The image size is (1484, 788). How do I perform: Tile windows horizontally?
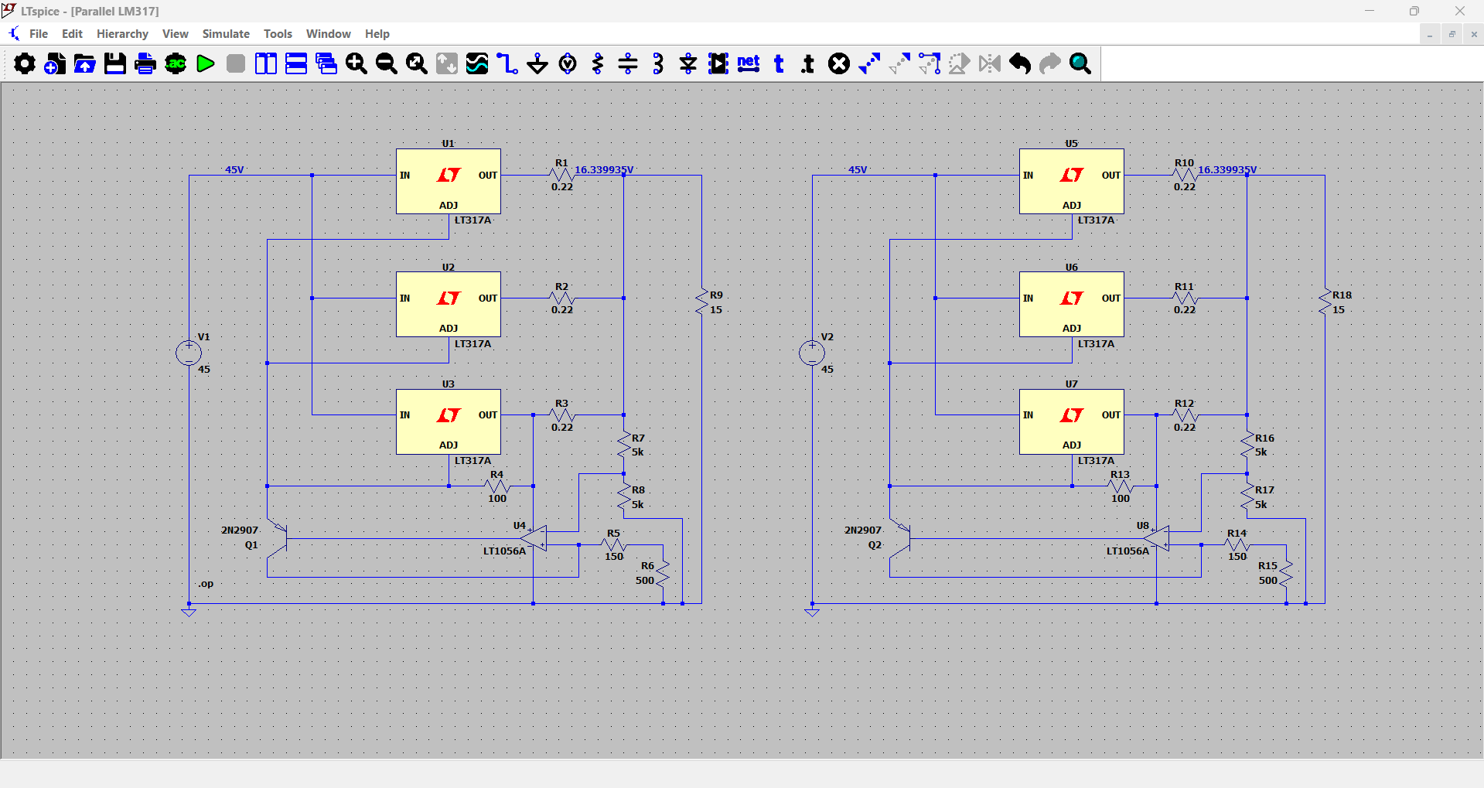296,63
